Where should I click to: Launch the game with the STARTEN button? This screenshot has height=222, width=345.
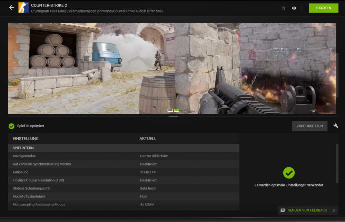pos(323,8)
